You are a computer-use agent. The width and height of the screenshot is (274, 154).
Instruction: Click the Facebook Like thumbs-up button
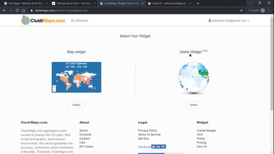(x=158, y=146)
